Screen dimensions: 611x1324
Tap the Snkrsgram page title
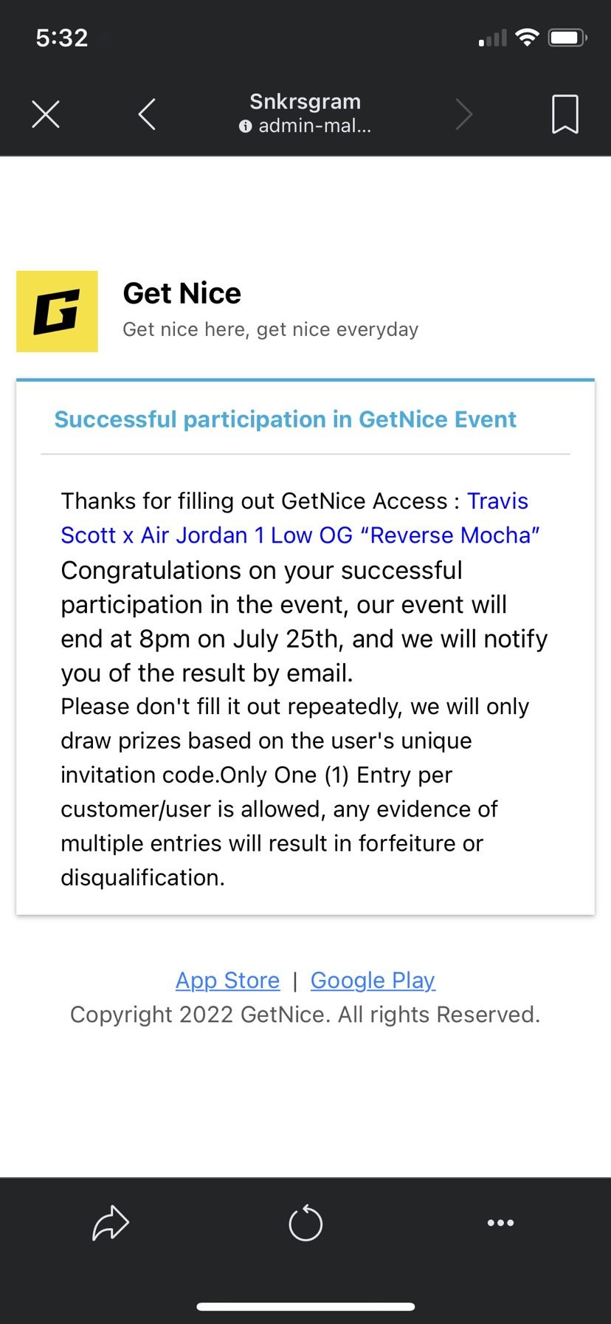coord(305,101)
